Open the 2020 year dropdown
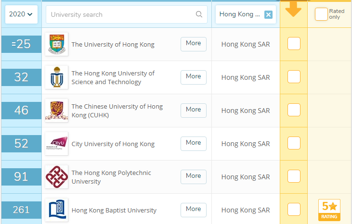 point(21,14)
